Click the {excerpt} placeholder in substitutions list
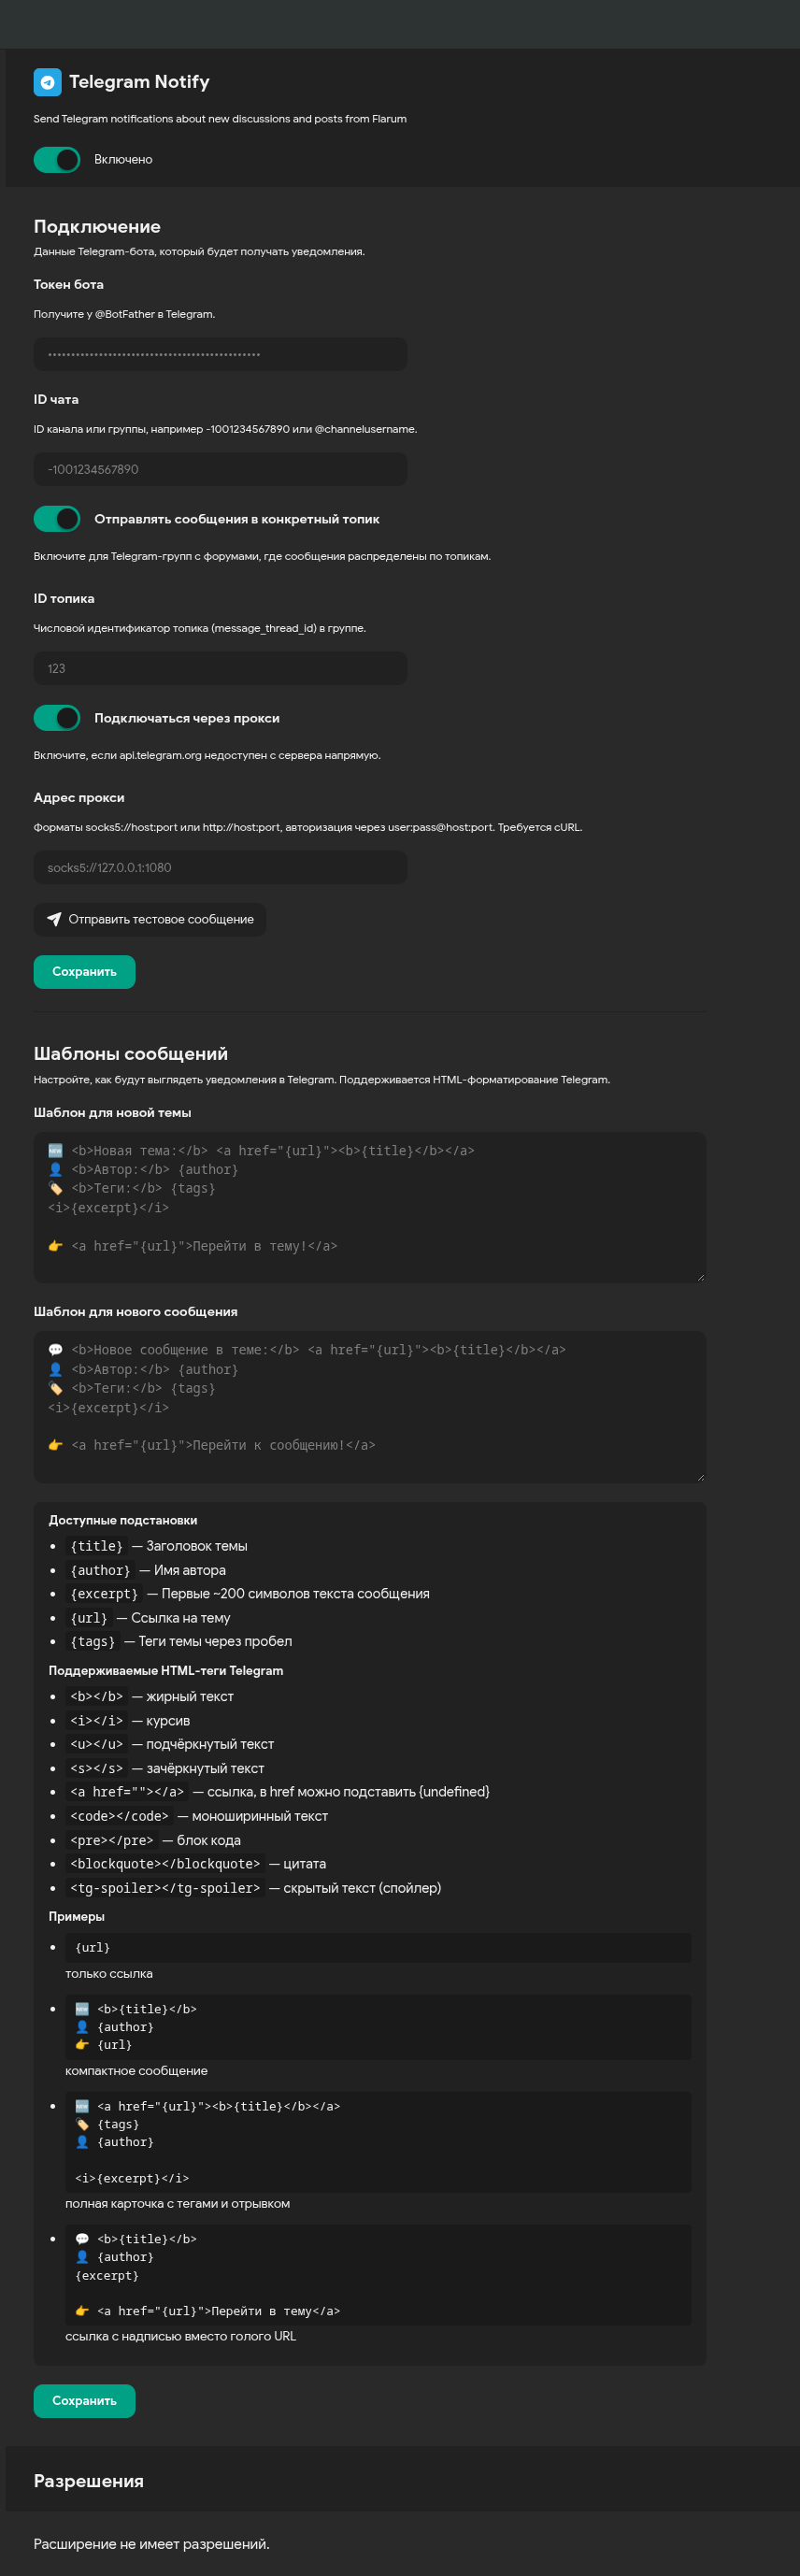Screen dimensions: 800x2576 coord(104,1594)
